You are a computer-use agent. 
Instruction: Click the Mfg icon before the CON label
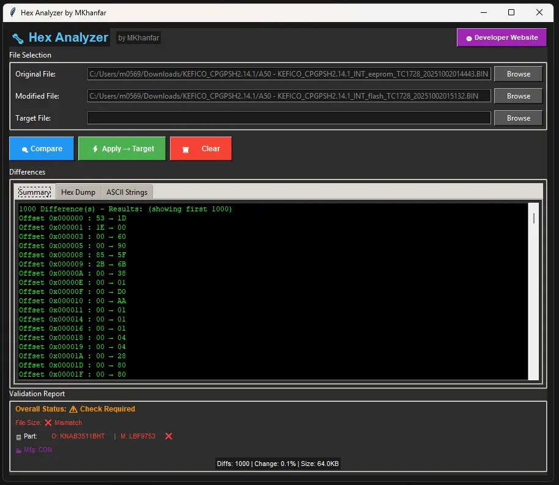(18, 449)
